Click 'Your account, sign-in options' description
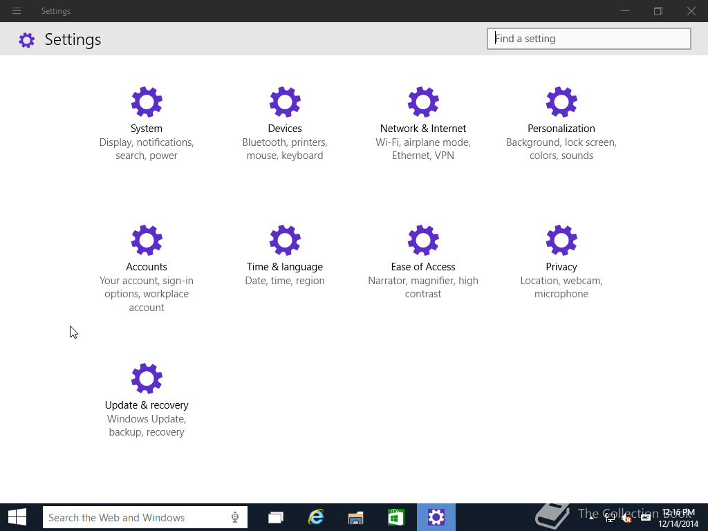Viewport: 708px width, 531px height. click(147, 294)
